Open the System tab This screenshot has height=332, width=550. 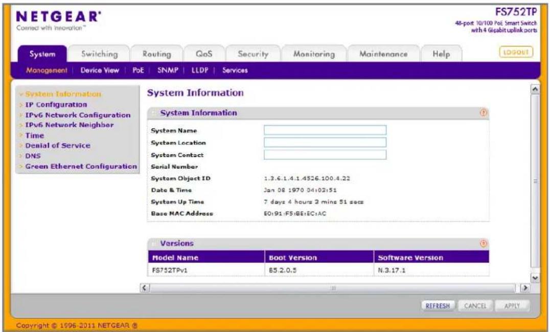[42, 54]
